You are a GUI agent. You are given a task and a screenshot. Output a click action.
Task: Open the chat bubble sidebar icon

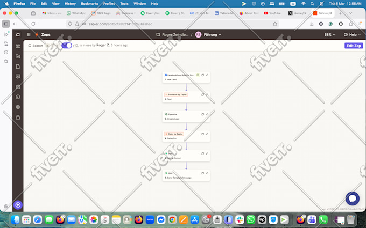[x=18, y=77]
